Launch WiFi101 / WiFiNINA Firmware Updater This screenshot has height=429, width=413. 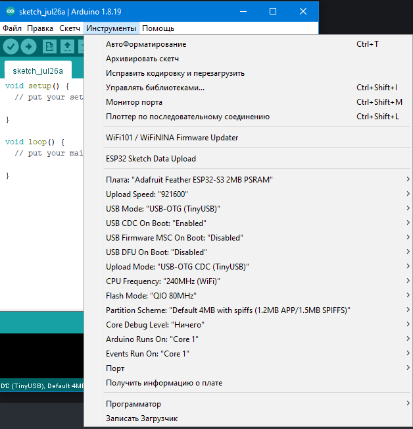click(x=248, y=137)
